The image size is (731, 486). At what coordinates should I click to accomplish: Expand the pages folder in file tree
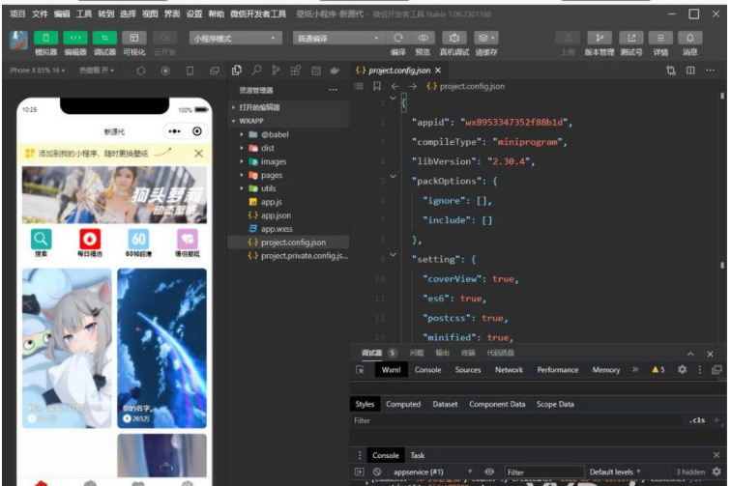pyautogui.click(x=271, y=176)
